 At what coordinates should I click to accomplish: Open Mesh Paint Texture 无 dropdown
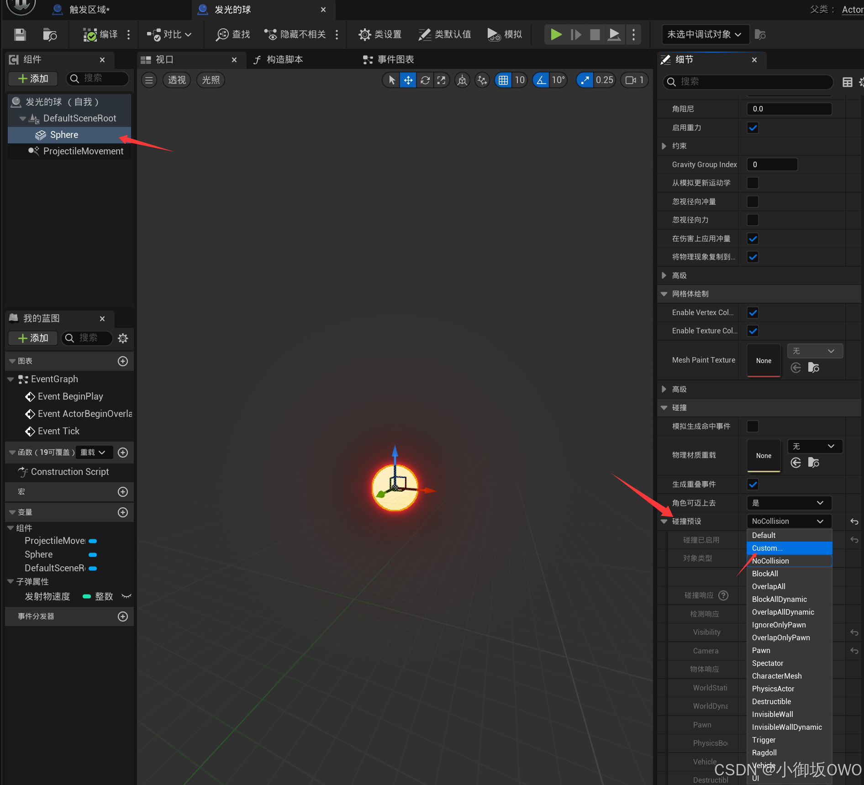point(815,351)
